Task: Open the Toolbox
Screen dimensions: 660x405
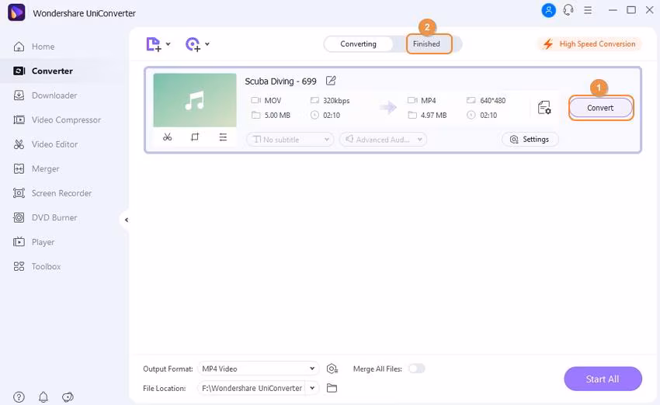Action: click(x=36, y=266)
